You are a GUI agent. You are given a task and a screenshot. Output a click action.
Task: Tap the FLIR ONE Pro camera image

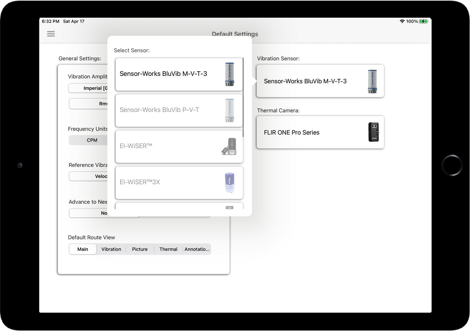pos(374,132)
